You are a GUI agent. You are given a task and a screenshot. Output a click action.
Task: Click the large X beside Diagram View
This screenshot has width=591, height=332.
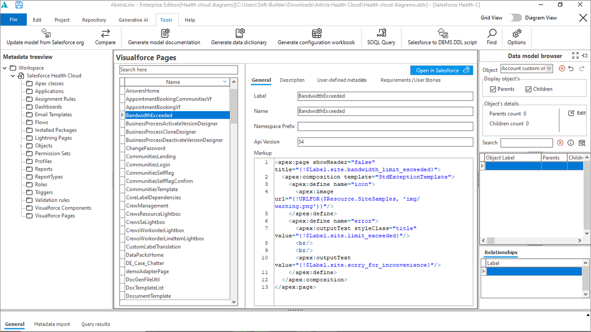point(583,18)
